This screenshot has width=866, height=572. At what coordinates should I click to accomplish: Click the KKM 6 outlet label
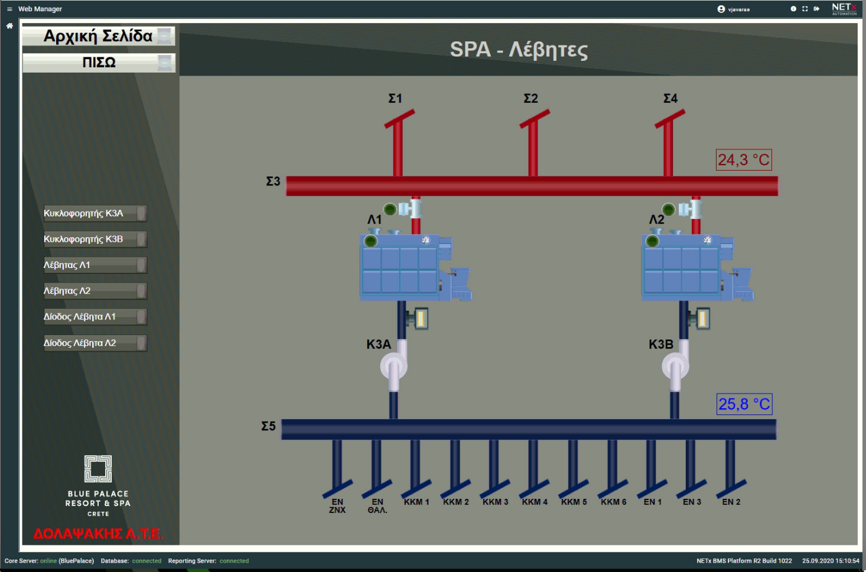tap(614, 502)
